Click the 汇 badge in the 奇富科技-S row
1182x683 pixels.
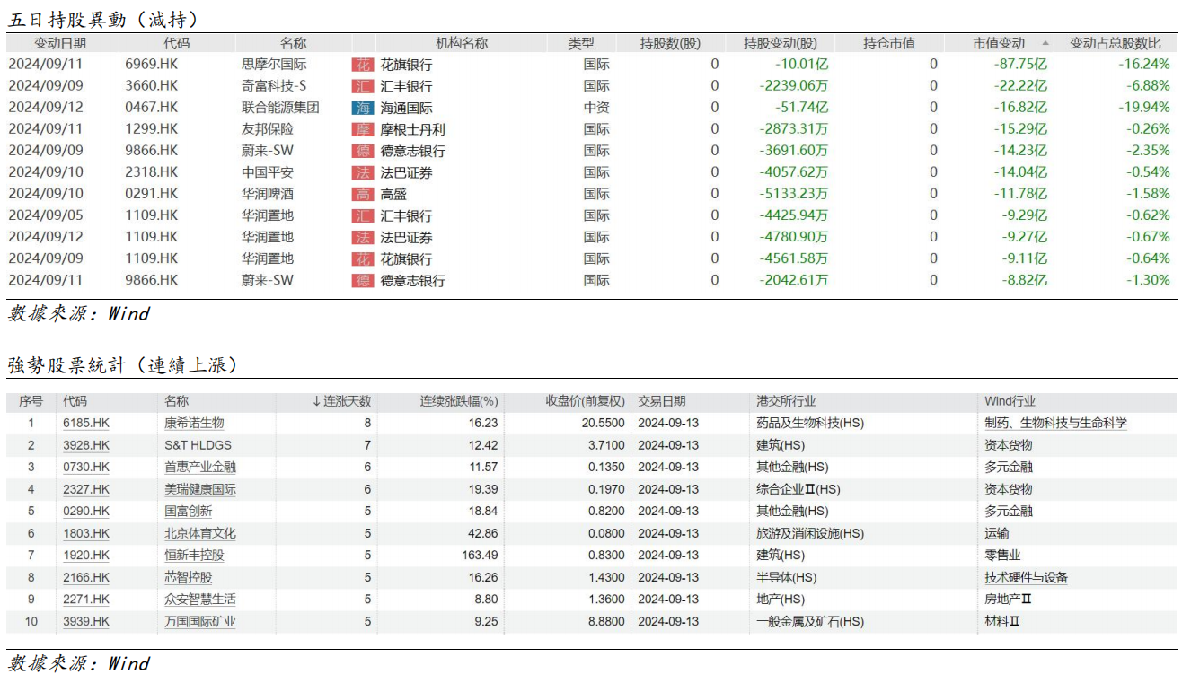(363, 86)
